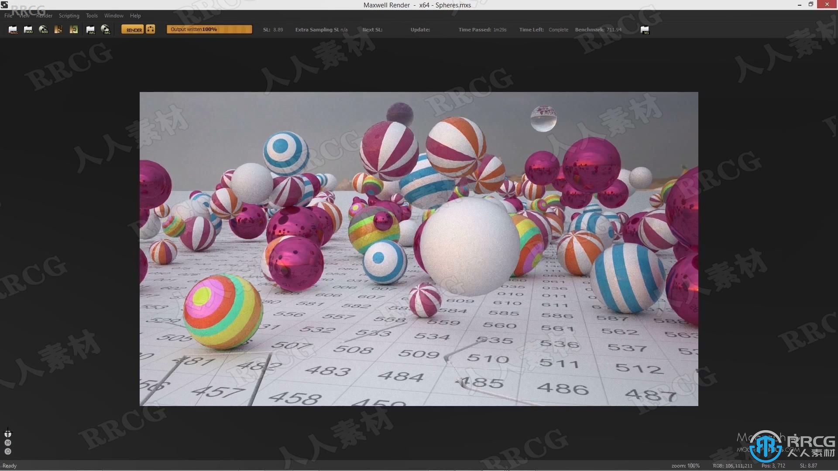Screen dimensions: 838x471
Task: Open the Scripting menu
Action: tap(69, 15)
